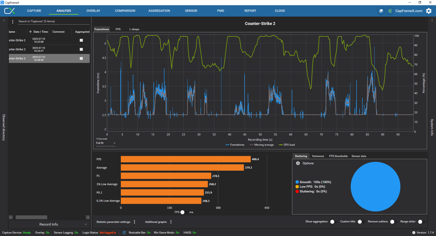Viewport: 436px width, 236px height.
Task: Open the REPORT tab
Action: pyautogui.click(x=250, y=11)
